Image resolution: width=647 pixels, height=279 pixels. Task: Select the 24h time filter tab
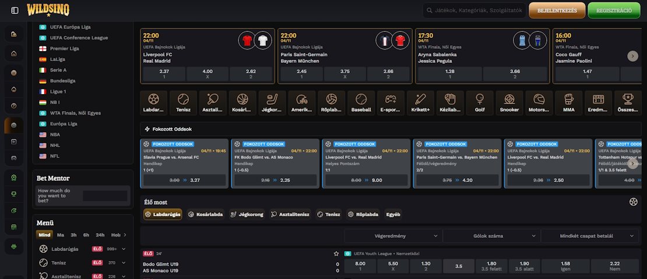[x=100, y=235]
